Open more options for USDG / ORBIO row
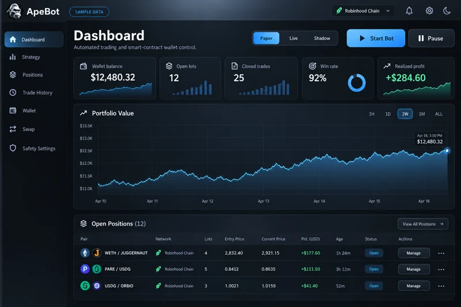This screenshot has width=461, height=307. coord(441,286)
